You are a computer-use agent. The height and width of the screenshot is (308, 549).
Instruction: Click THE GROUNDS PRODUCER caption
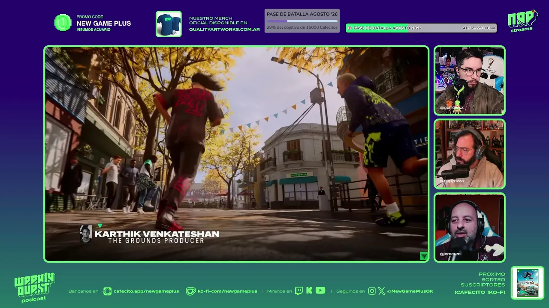(x=156, y=241)
